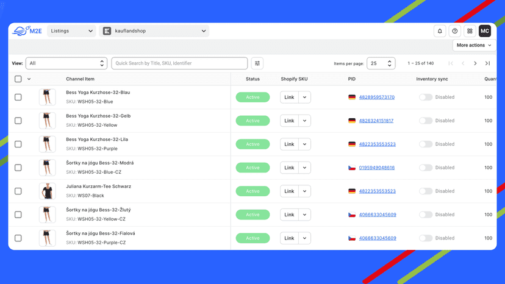This screenshot has height=284, width=505.
Task: Open the View All dropdown
Action: (x=66, y=63)
